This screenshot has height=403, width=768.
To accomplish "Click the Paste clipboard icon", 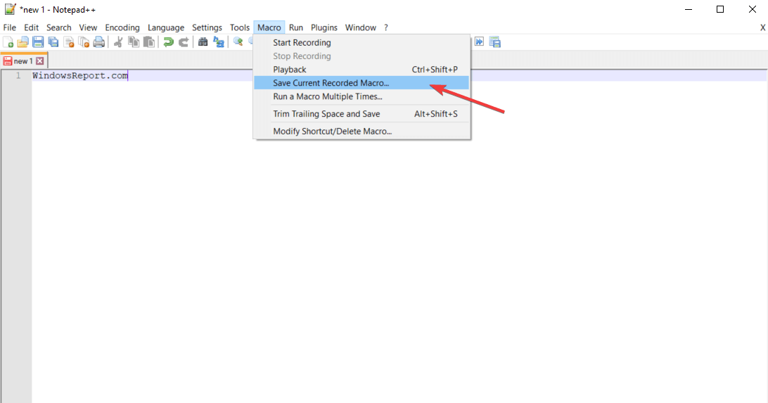I will point(149,42).
